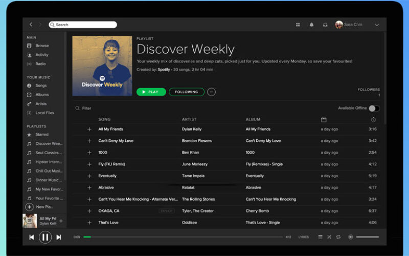Add All My Friends with plus icon
The image size is (409, 256).
[89, 129]
